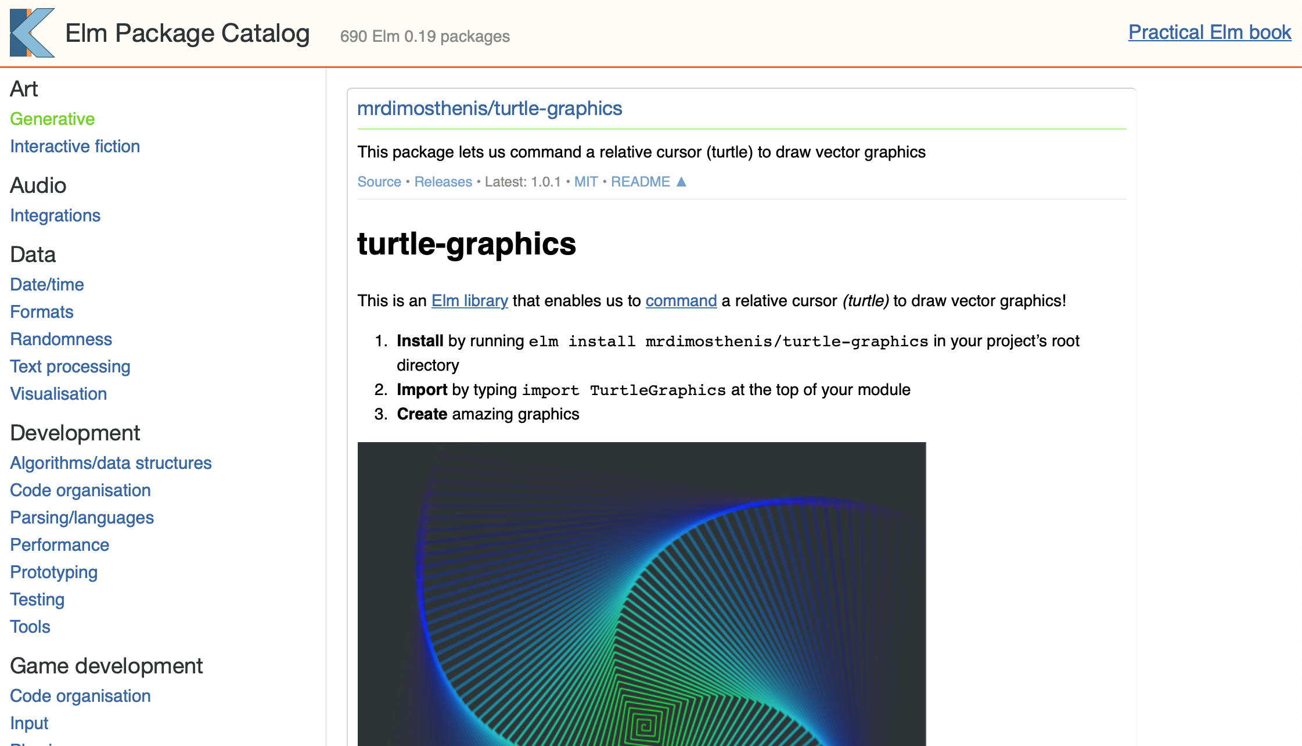Viewport: 1302px width, 746px height.
Task: Open Code organisation under Game development
Action: 80,696
